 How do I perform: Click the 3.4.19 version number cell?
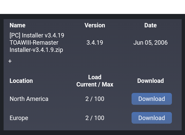click(95, 43)
